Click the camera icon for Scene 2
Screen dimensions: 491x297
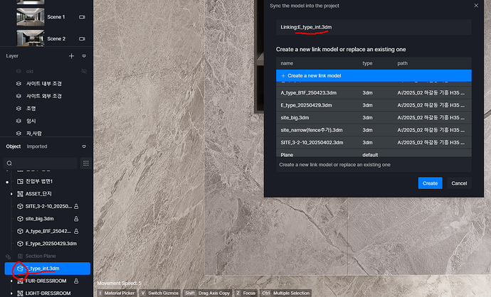click(82, 39)
